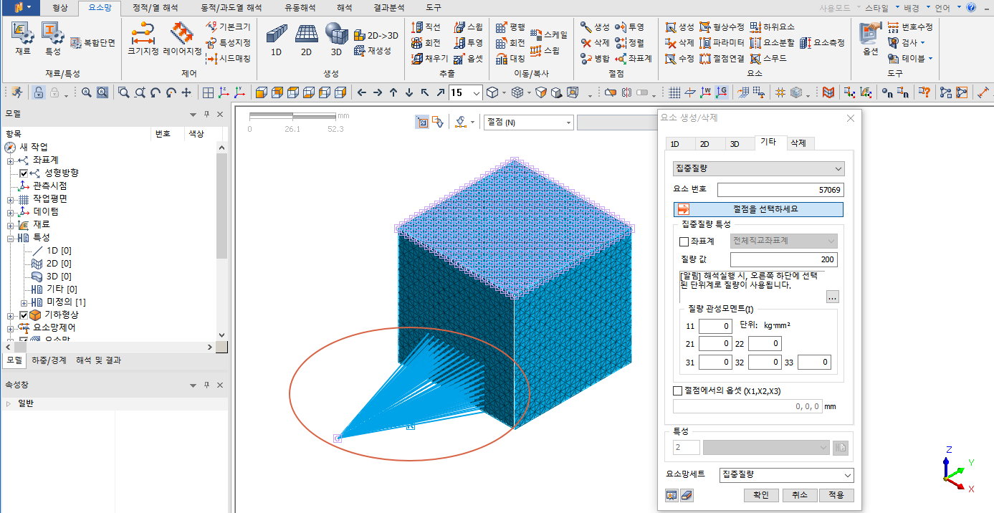Select the 채우기 fill extraction tool
994x513 pixels.
click(x=431, y=59)
